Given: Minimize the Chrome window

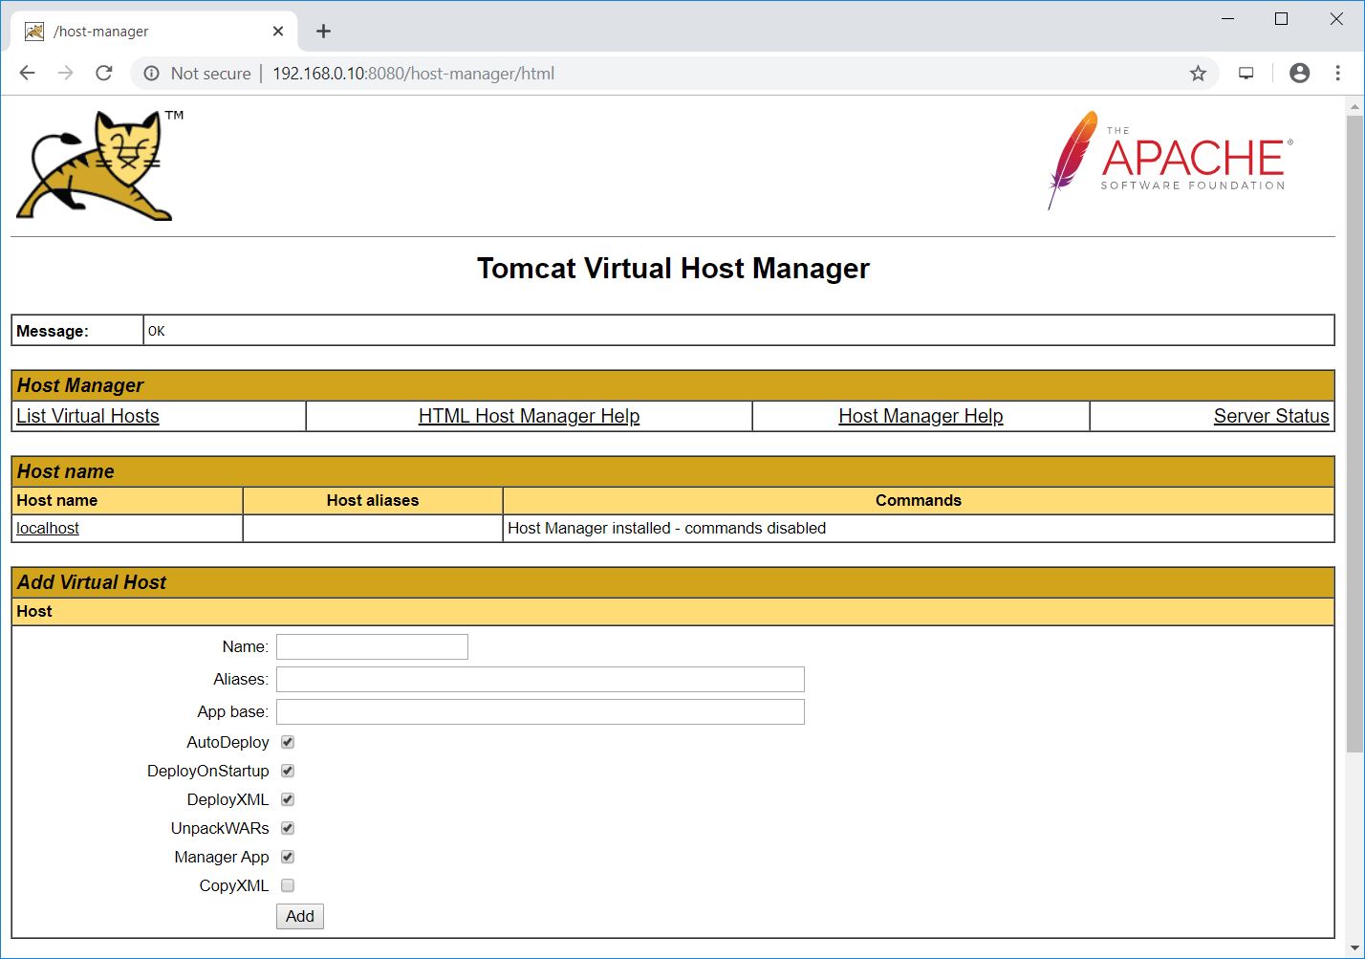Looking at the screenshot, I should (x=1228, y=19).
